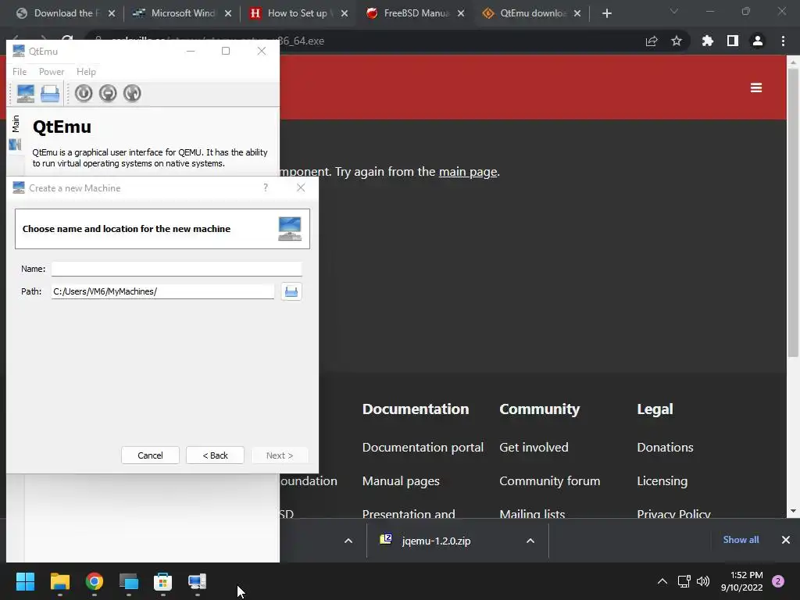The height and width of the screenshot is (600, 800).
Task: Open the Windows Start menu
Action: pyautogui.click(x=26, y=581)
